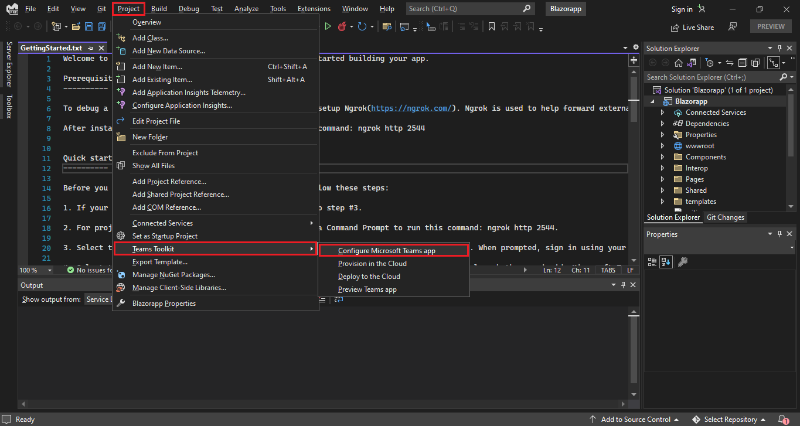This screenshot has width=800, height=426.
Task: Click Categorized view icon in Properties panel
Action: [x=652, y=262]
